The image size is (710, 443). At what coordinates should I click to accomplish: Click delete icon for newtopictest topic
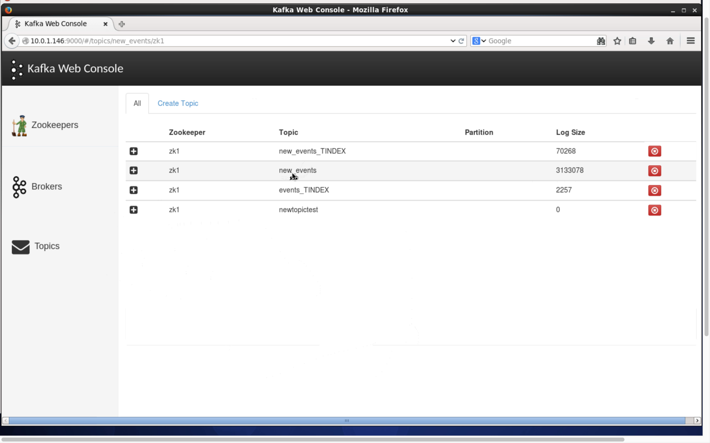point(654,210)
